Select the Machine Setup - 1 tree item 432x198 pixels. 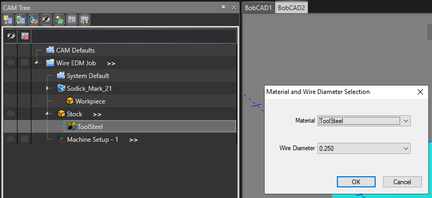coord(92,140)
